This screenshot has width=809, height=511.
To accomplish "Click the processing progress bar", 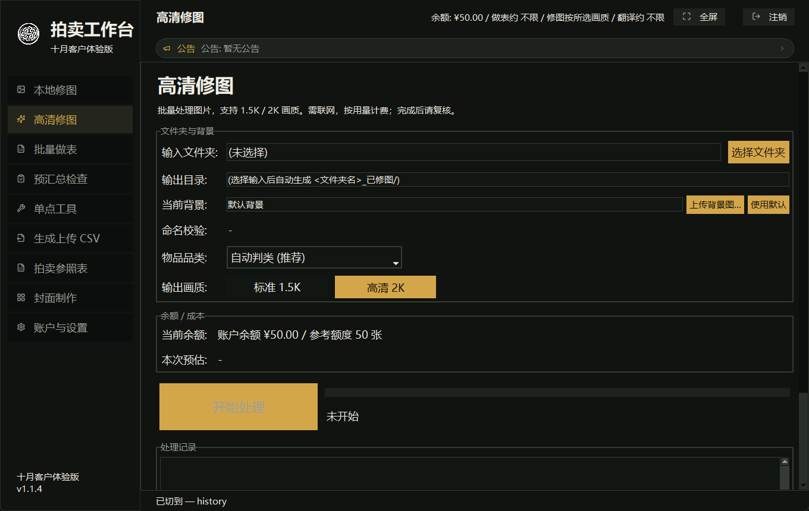I will click(557, 392).
